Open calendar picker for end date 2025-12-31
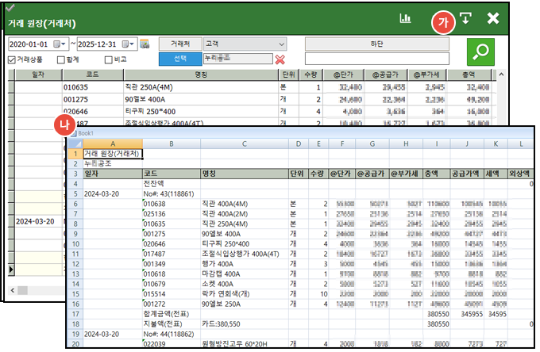540x352 pixels. (129, 44)
